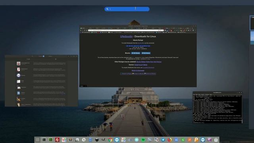254x143 pixels.
Task: Click the 64-bit binary download button
Action: coord(146,53)
